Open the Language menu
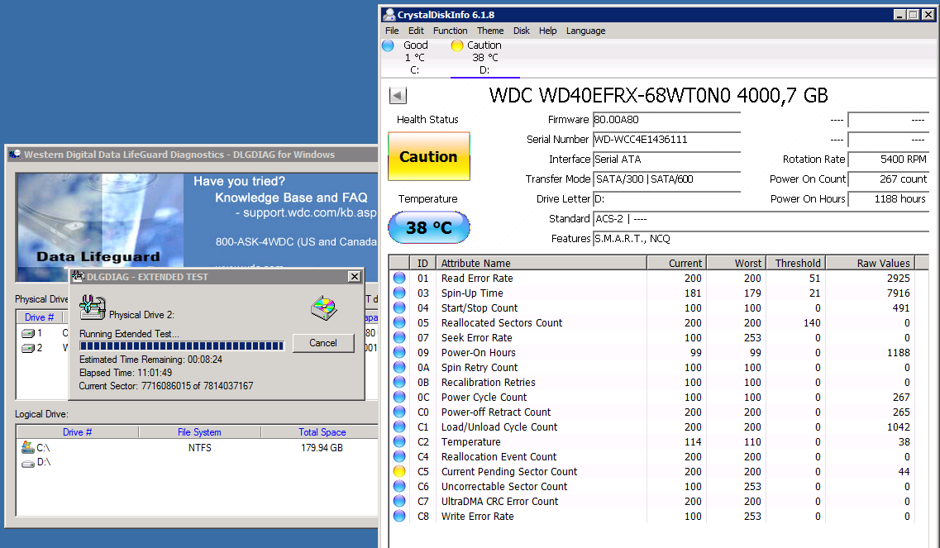This screenshot has width=940, height=548. (x=585, y=31)
